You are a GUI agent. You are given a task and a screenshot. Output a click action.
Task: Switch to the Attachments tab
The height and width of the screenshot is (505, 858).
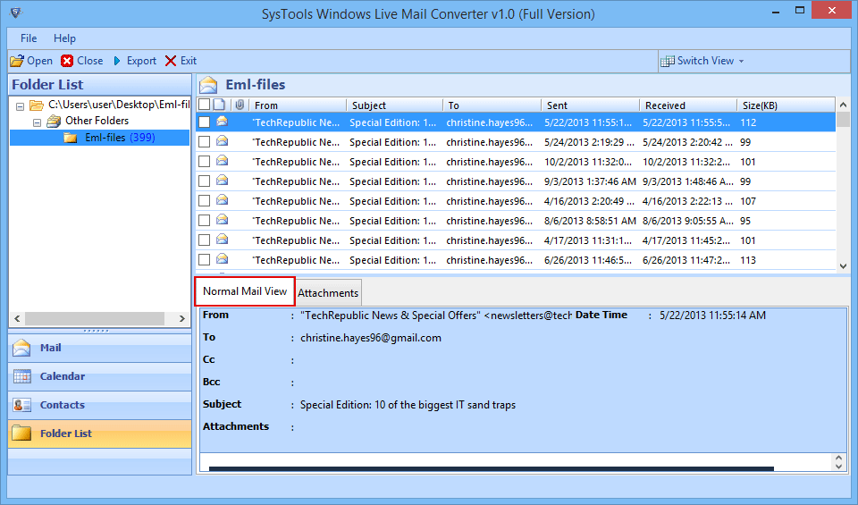click(x=328, y=292)
